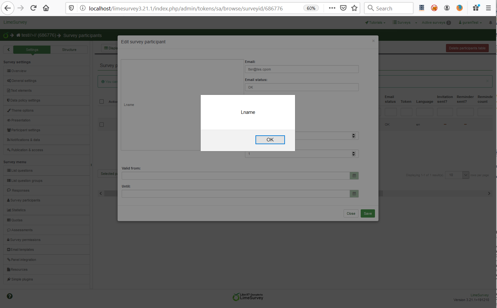Screen dimensions: 497x308
Task: Click the upper number field stepper arrows
Action: 354,136
